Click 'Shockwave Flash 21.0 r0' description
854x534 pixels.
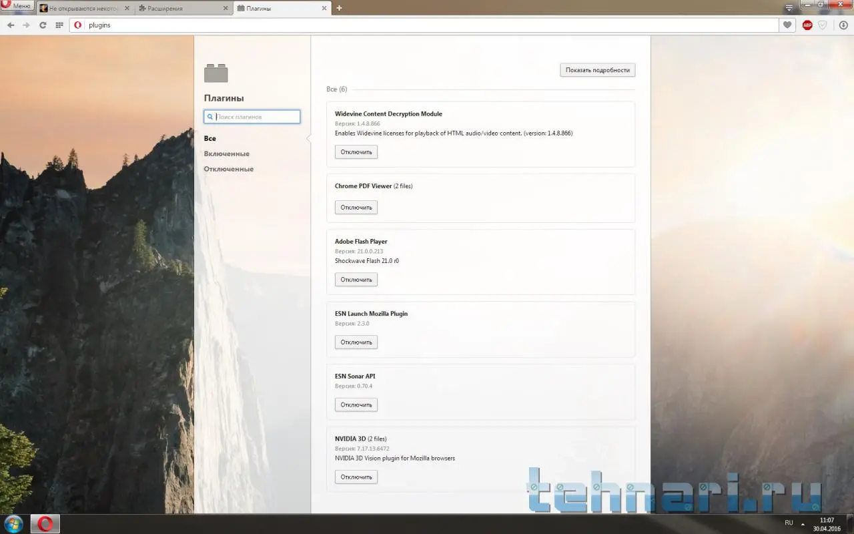tap(367, 261)
